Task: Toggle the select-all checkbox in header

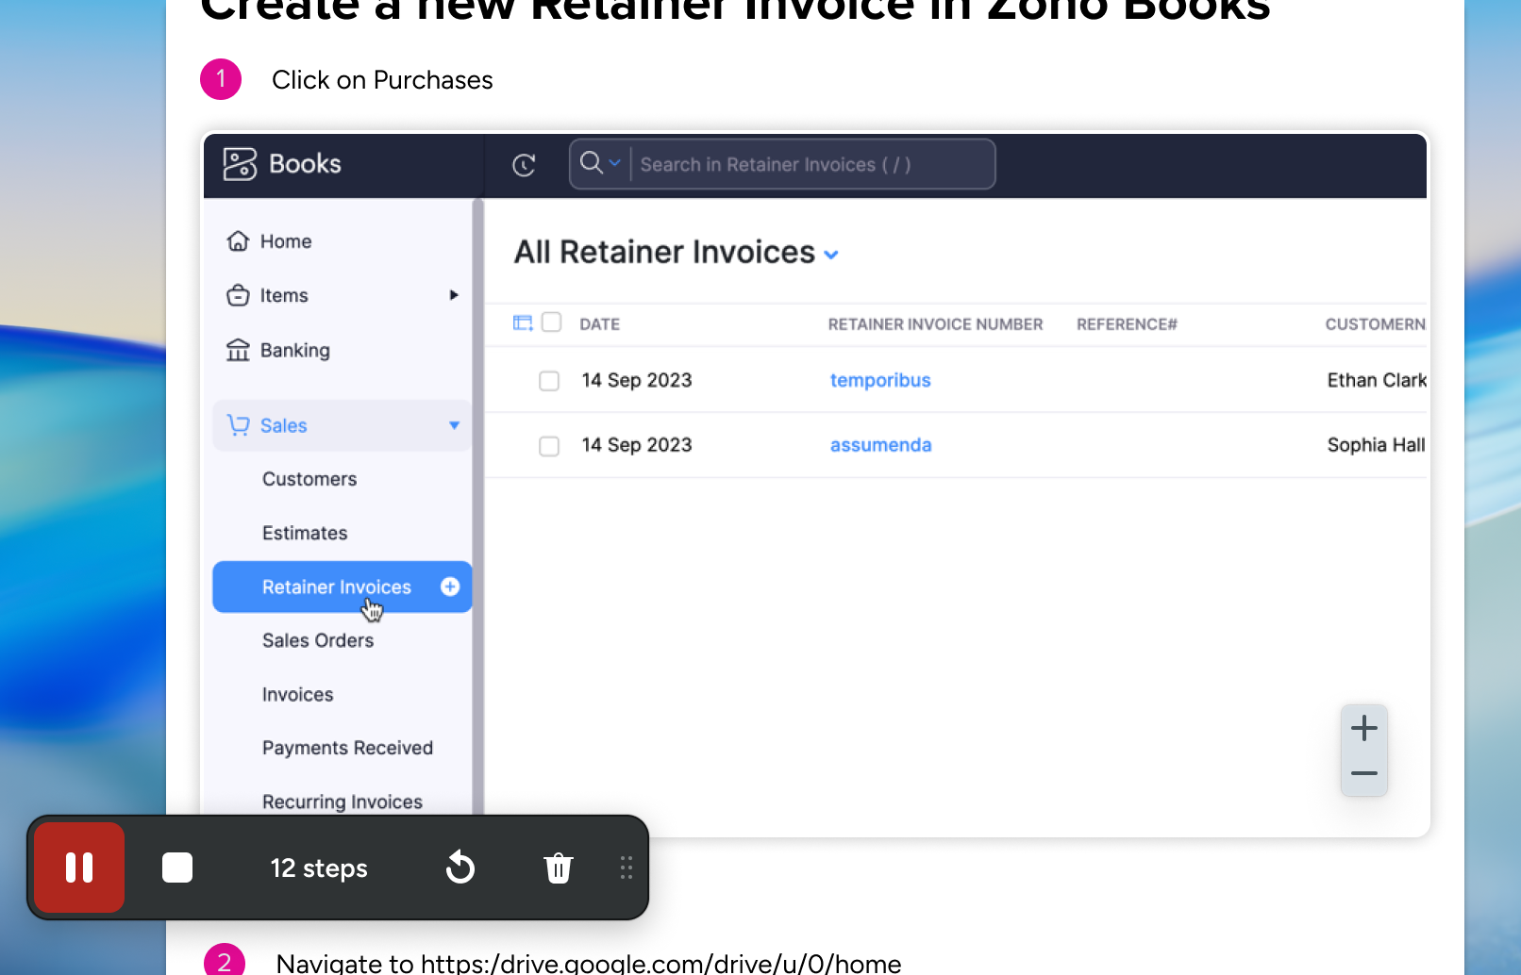Action: point(552,322)
